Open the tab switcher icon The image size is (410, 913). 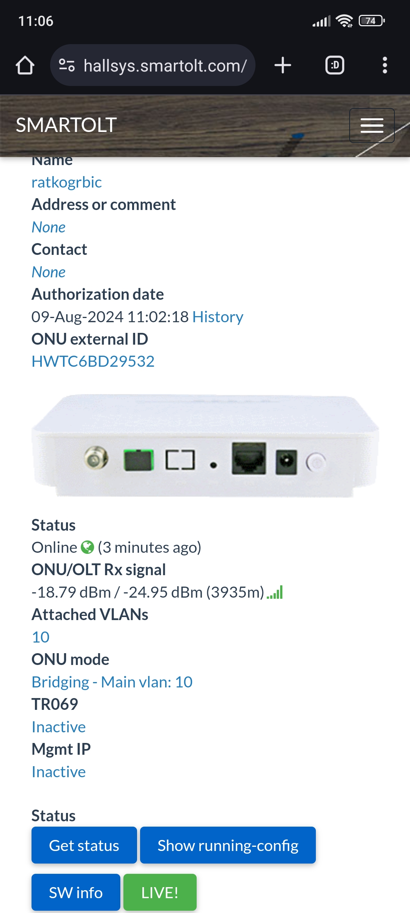coord(335,65)
